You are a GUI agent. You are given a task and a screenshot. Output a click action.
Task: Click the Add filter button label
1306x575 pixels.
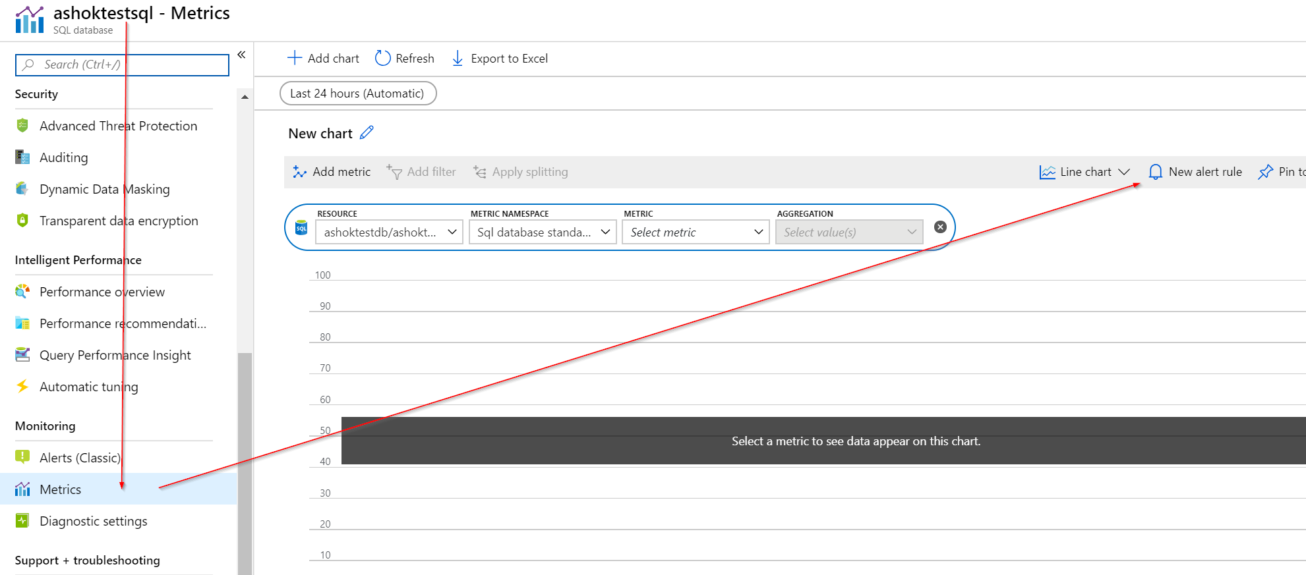pos(431,171)
